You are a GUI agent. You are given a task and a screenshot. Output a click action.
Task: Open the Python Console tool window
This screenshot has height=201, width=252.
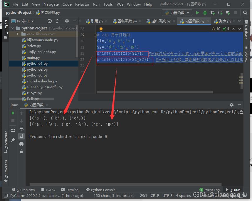(x=101, y=190)
